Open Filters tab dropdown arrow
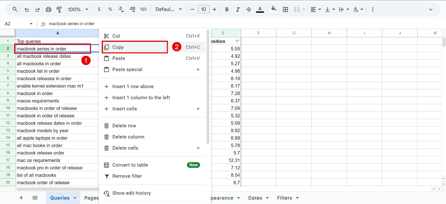Screen dimensions: 446x204 coord(297,198)
